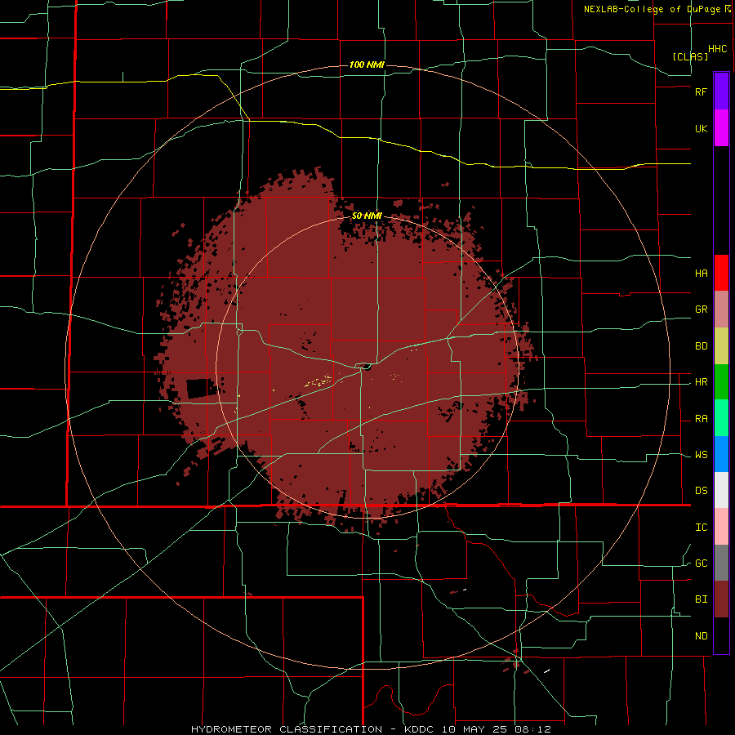Click the 10 MAY 25 date text

pos(476,729)
